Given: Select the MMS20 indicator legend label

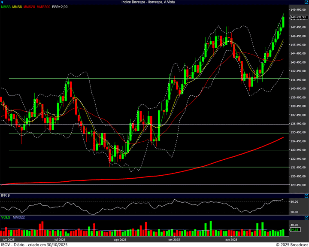Looking at the screenshot, I should click(29, 7).
